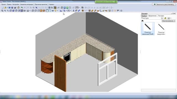Save project with the blue floppy icon
Viewport: 177px width, 99px height.
pyautogui.click(x=9, y=8)
